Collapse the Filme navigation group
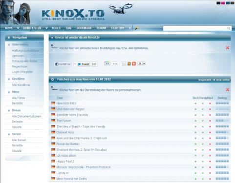Image resolution: width=235 pixels, height=183 pixels. pos(9,92)
